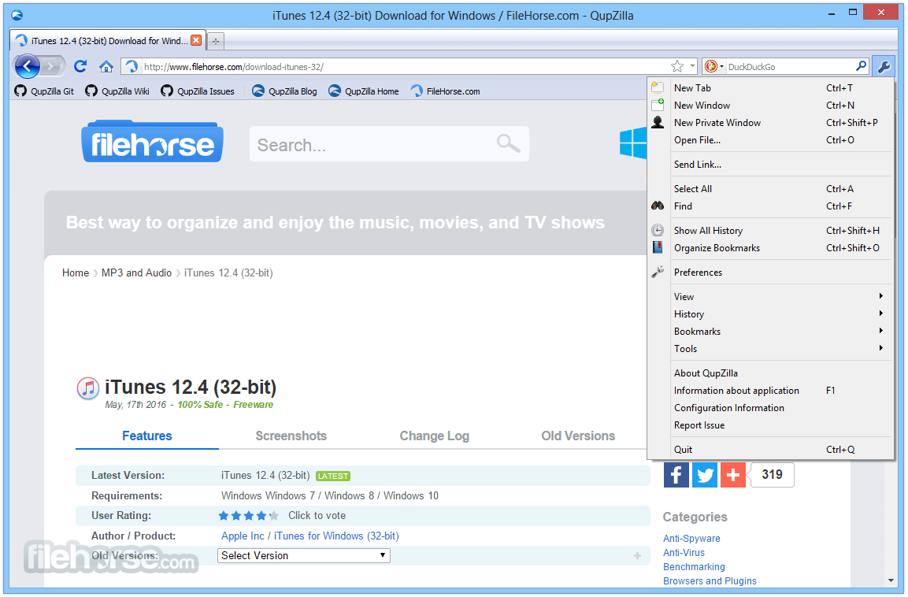Image resolution: width=908 pixels, height=597 pixels.
Task: Click the Windows logo on the page header
Action: pyautogui.click(x=633, y=143)
